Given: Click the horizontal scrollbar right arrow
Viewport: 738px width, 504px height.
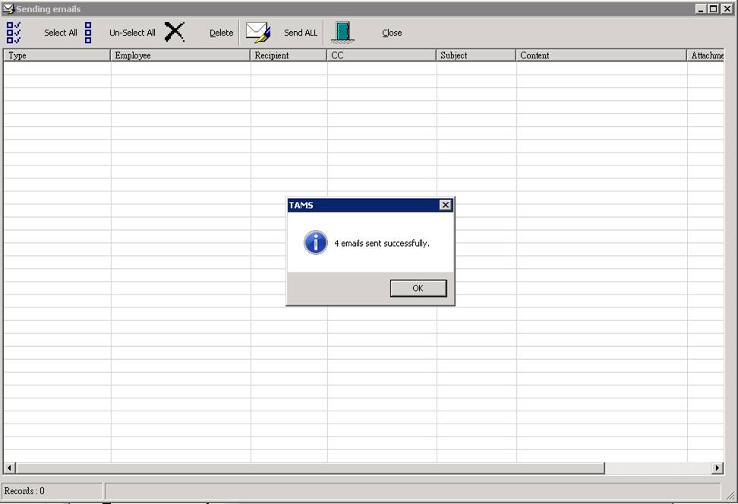Looking at the screenshot, I should click(x=717, y=468).
